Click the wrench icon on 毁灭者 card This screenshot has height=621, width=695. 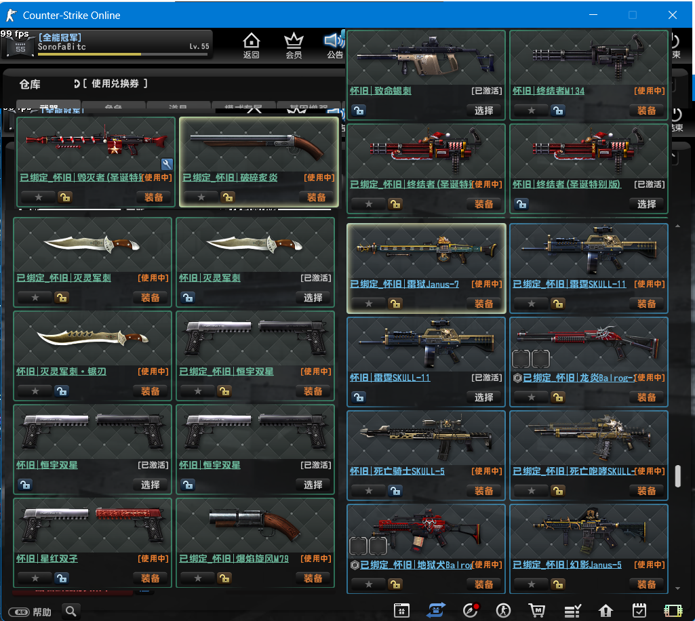[x=167, y=164]
